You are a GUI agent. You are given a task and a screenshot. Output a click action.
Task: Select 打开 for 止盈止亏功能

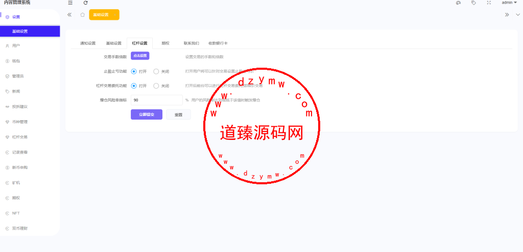pos(139,71)
